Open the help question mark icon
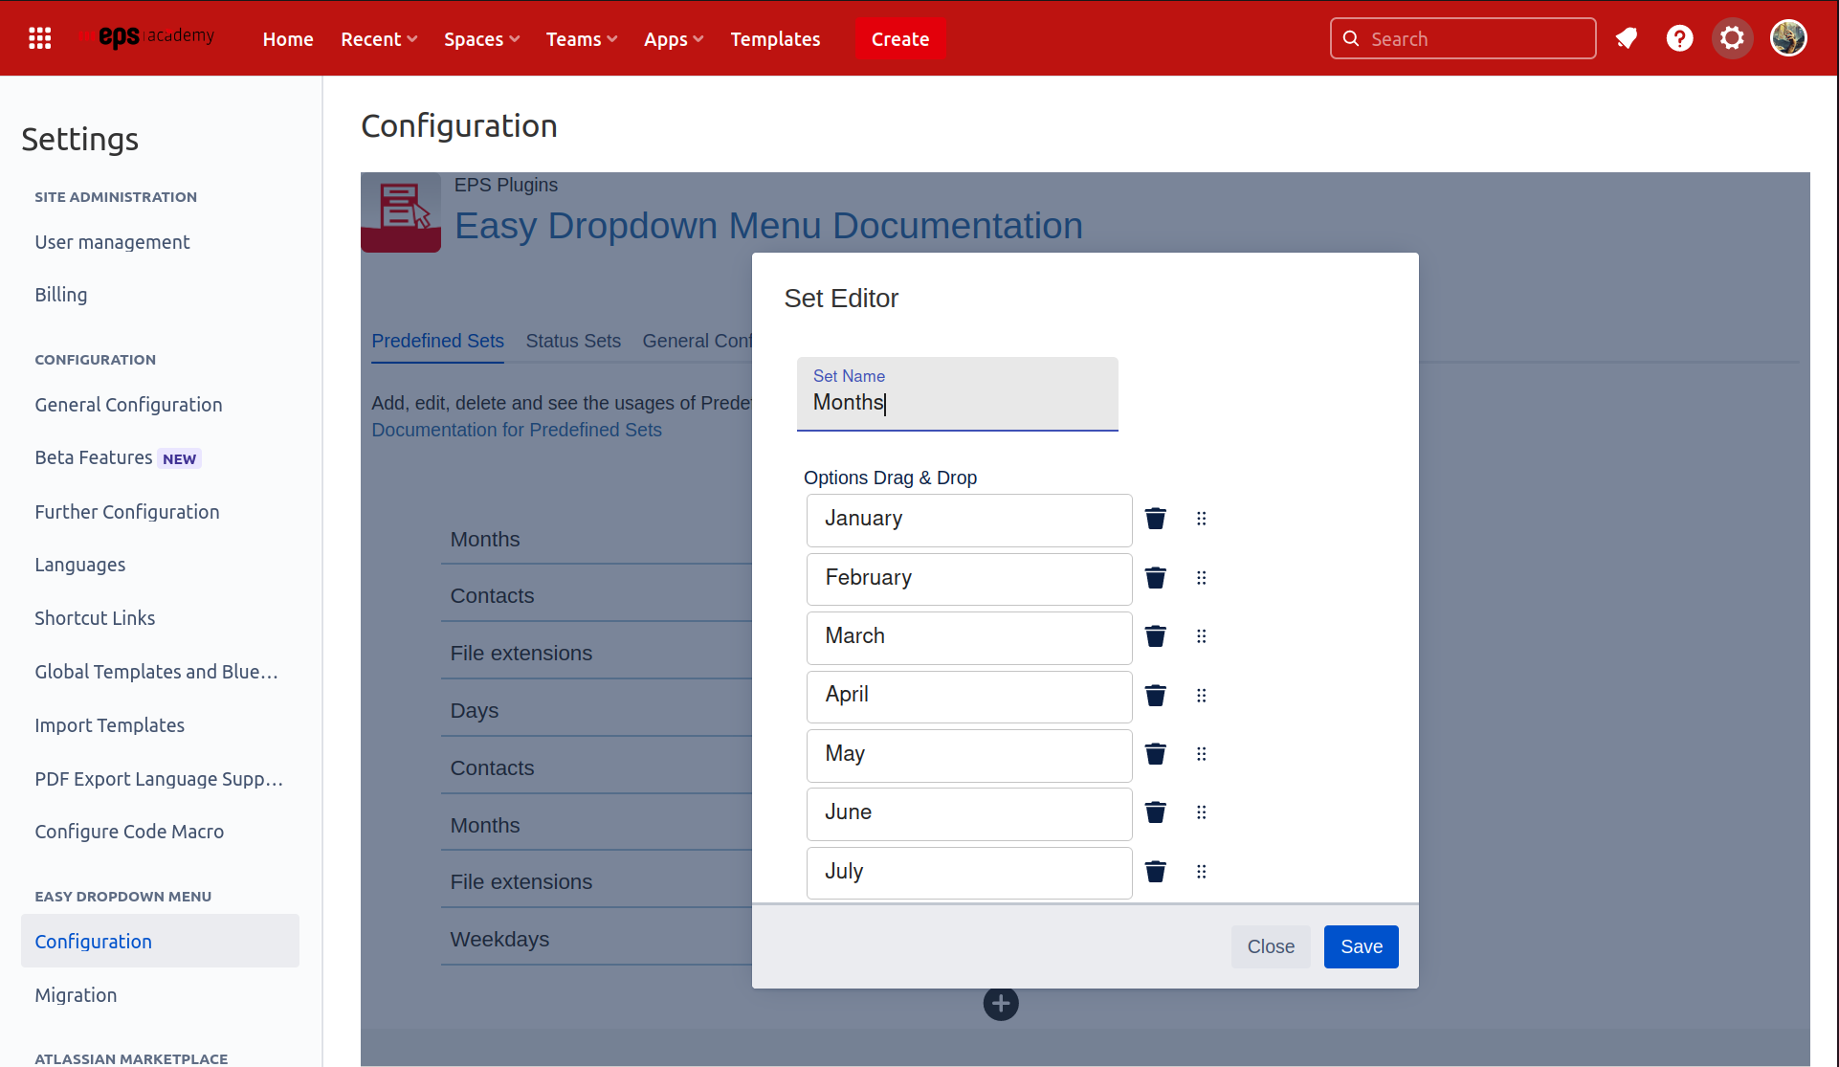 (1679, 38)
